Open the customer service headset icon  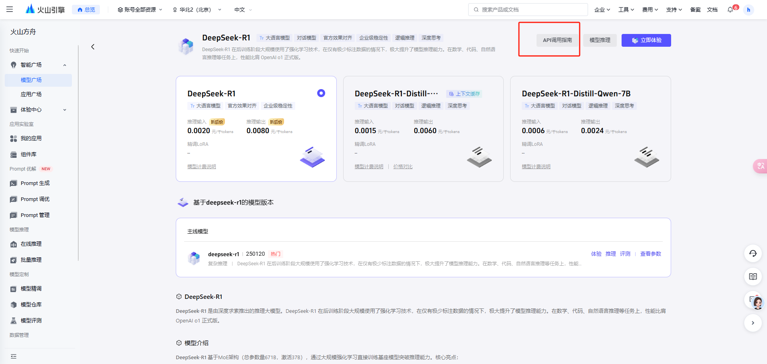tap(753, 253)
